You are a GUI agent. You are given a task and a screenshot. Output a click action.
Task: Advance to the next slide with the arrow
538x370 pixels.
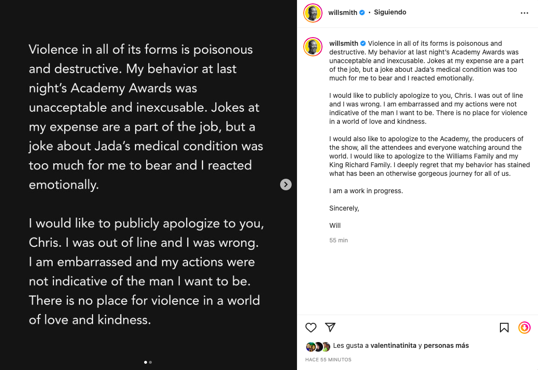286,185
